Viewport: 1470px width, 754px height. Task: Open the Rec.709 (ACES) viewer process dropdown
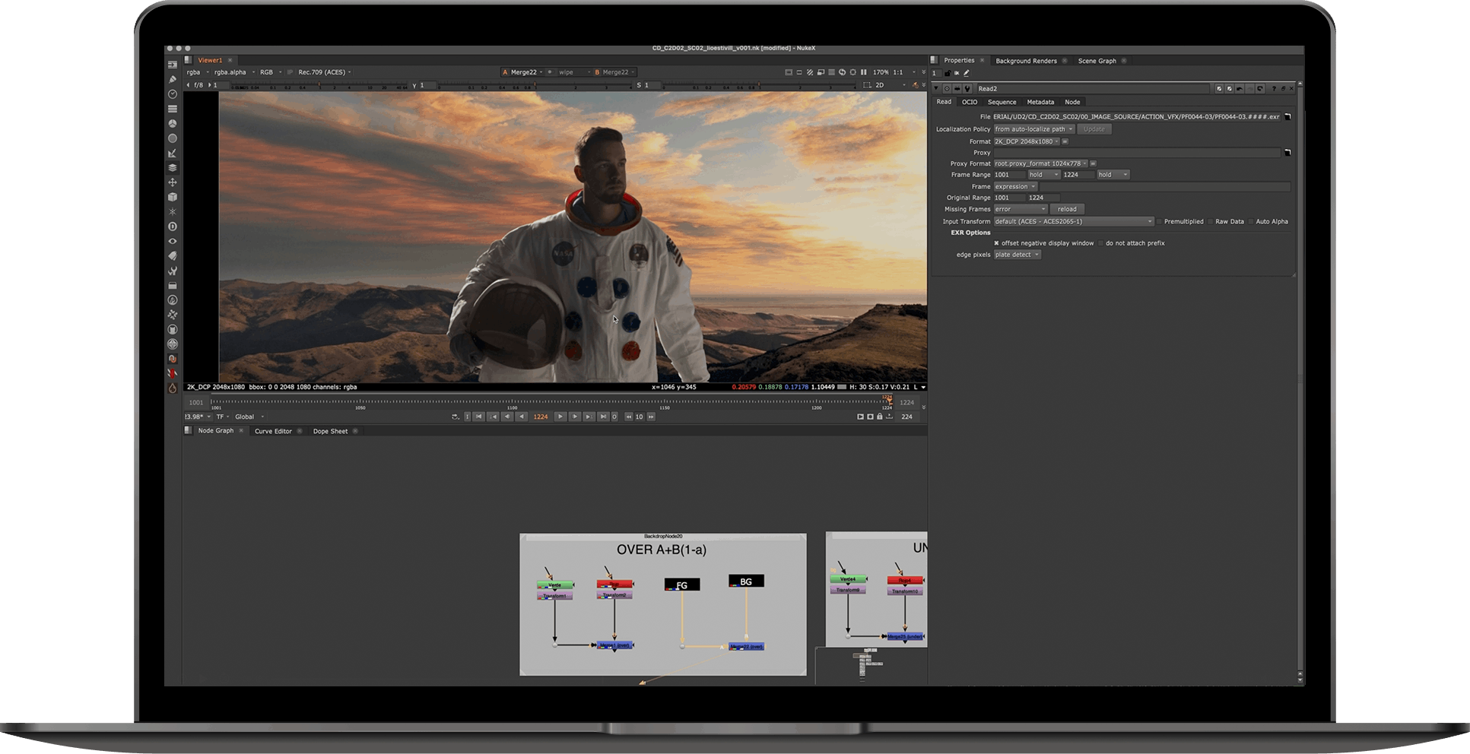coord(325,72)
